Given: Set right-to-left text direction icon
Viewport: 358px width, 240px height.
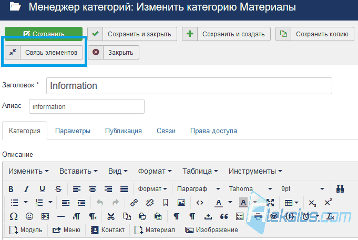Looking at the screenshot, I should pyautogui.click(x=93, y=216).
